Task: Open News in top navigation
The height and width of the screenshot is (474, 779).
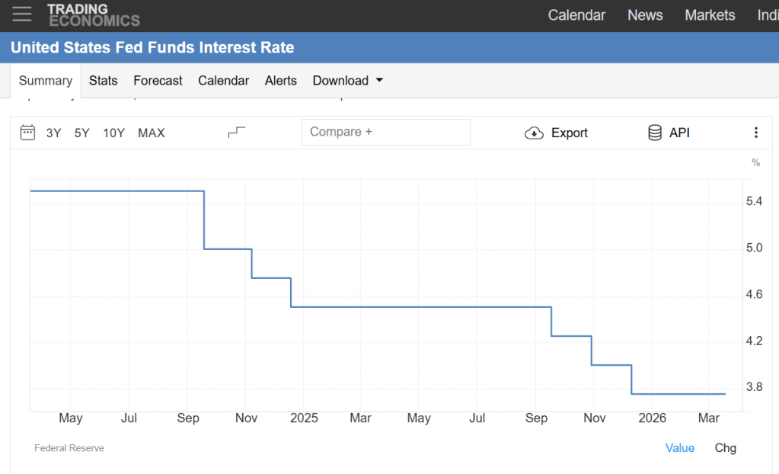Action: click(x=644, y=15)
